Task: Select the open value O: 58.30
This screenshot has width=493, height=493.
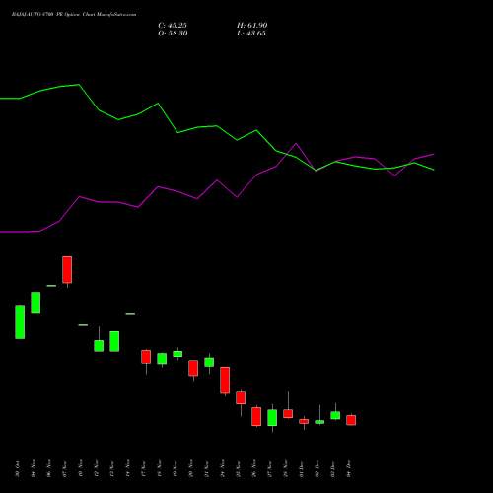Action: pyautogui.click(x=173, y=34)
